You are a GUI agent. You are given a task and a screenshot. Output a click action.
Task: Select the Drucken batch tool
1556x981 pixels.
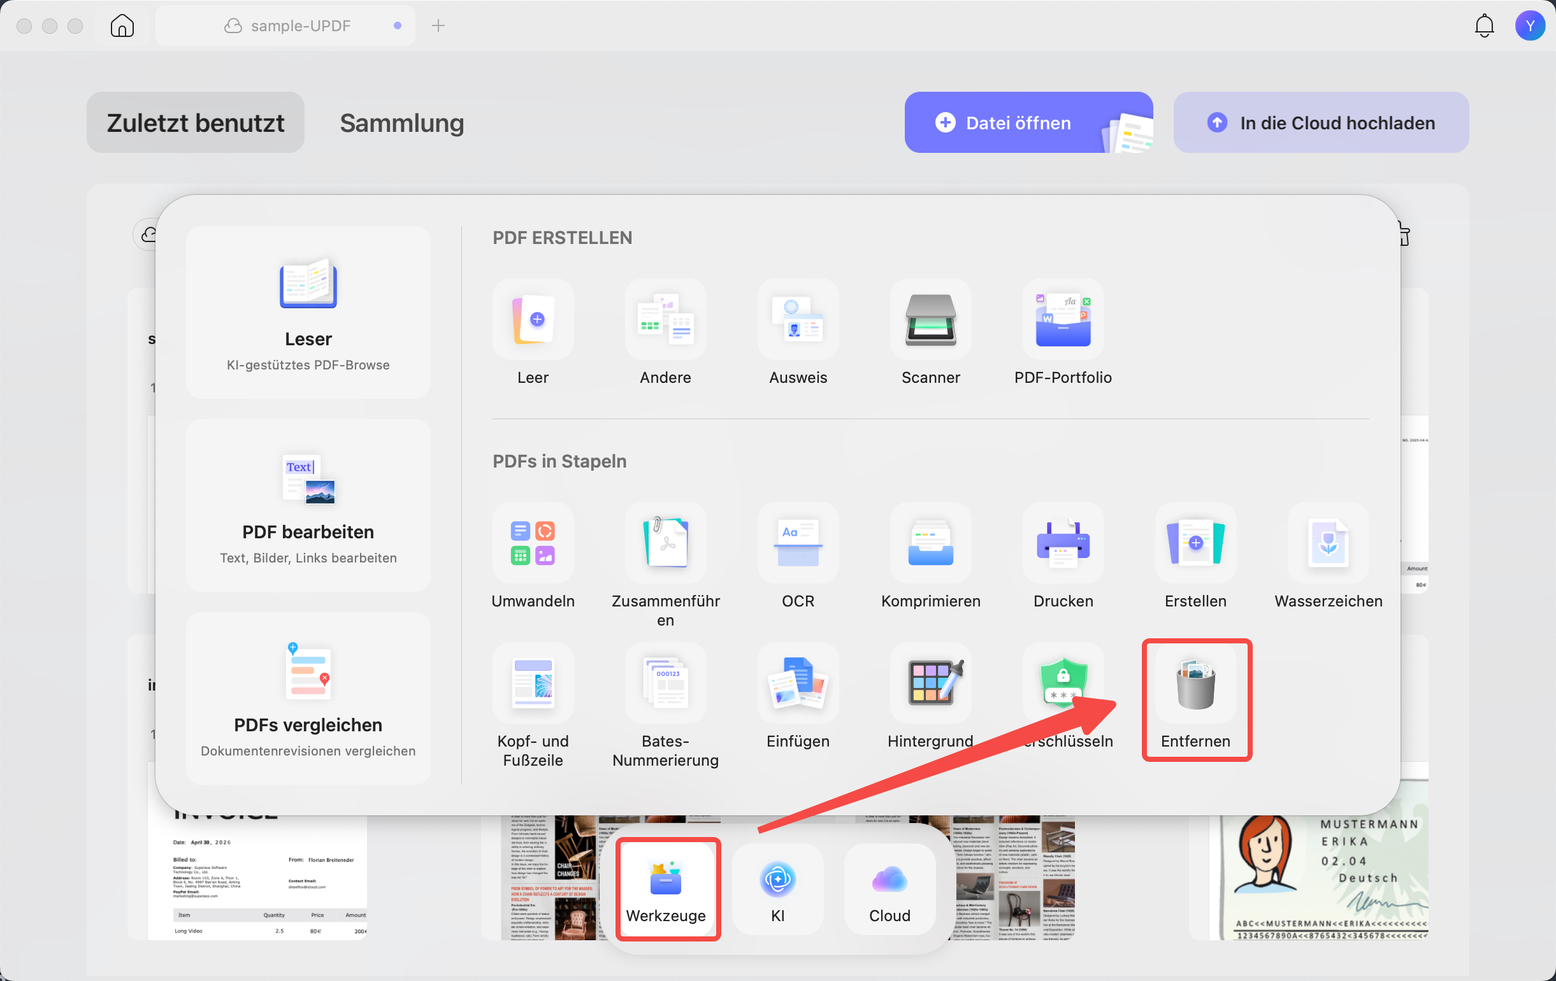point(1063,543)
